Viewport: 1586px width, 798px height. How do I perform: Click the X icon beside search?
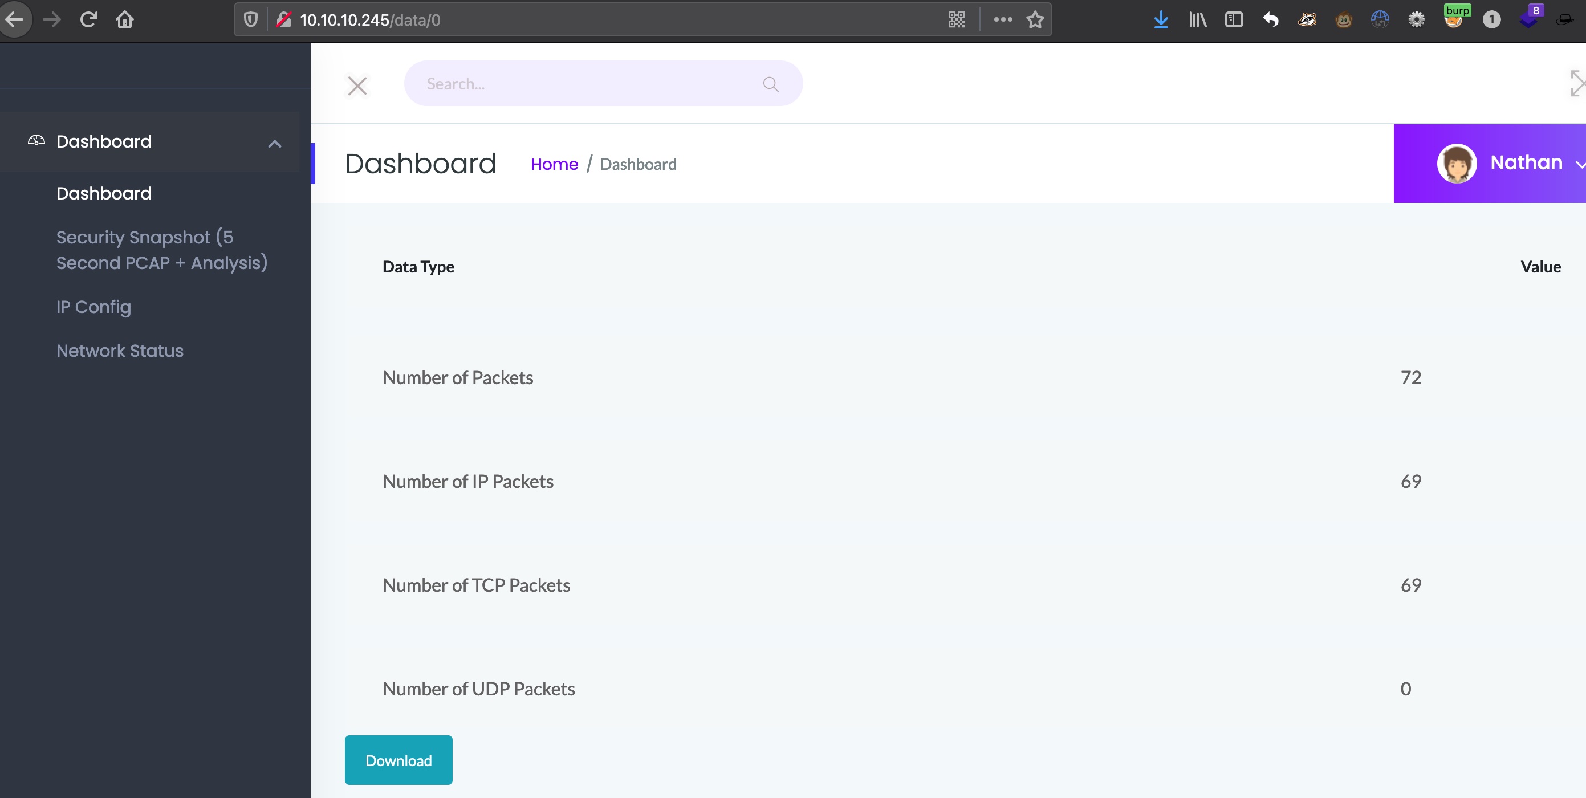(x=357, y=85)
